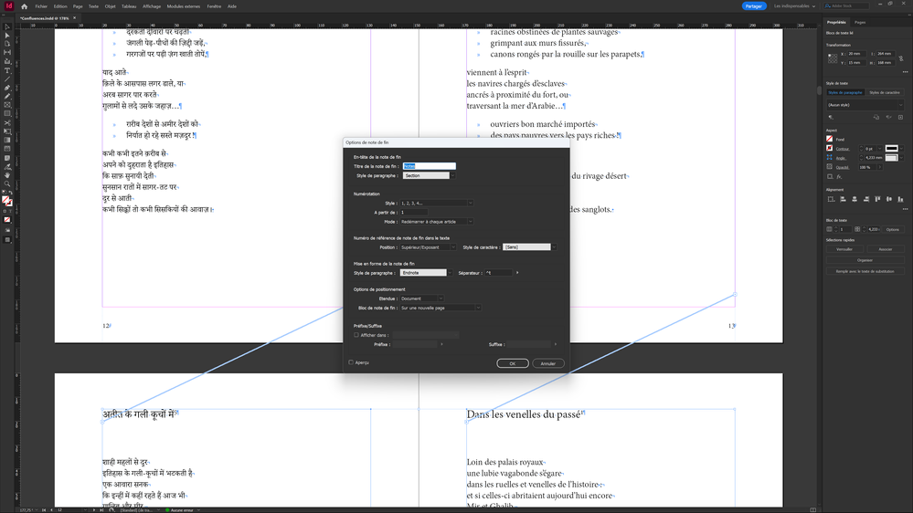Select the Pencil tool
The height and width of the screenshot is (513, 913).
click(x=7, y=97)
